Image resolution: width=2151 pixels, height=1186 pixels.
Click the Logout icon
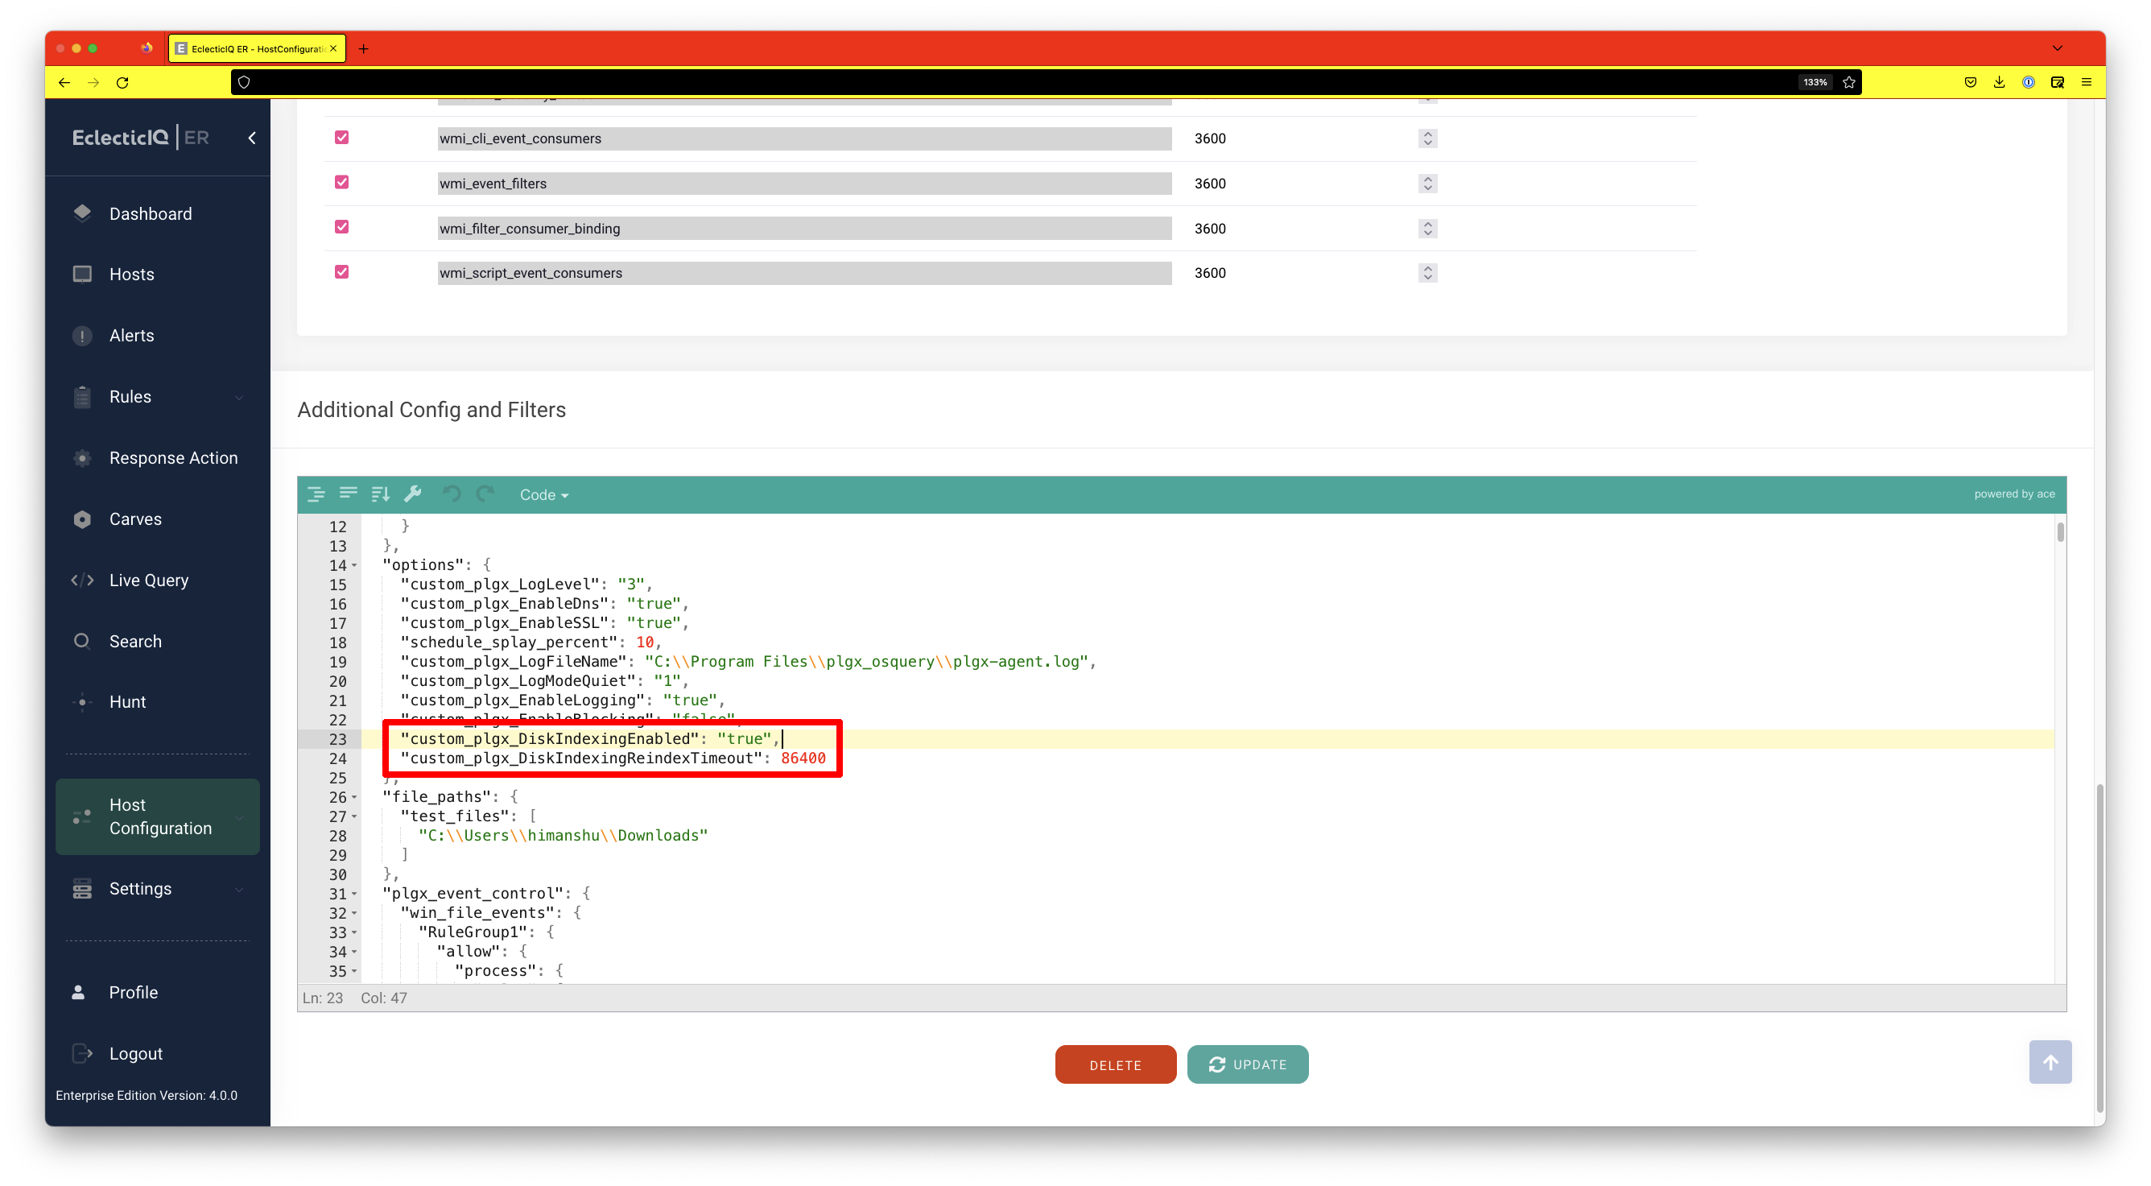82,1053
